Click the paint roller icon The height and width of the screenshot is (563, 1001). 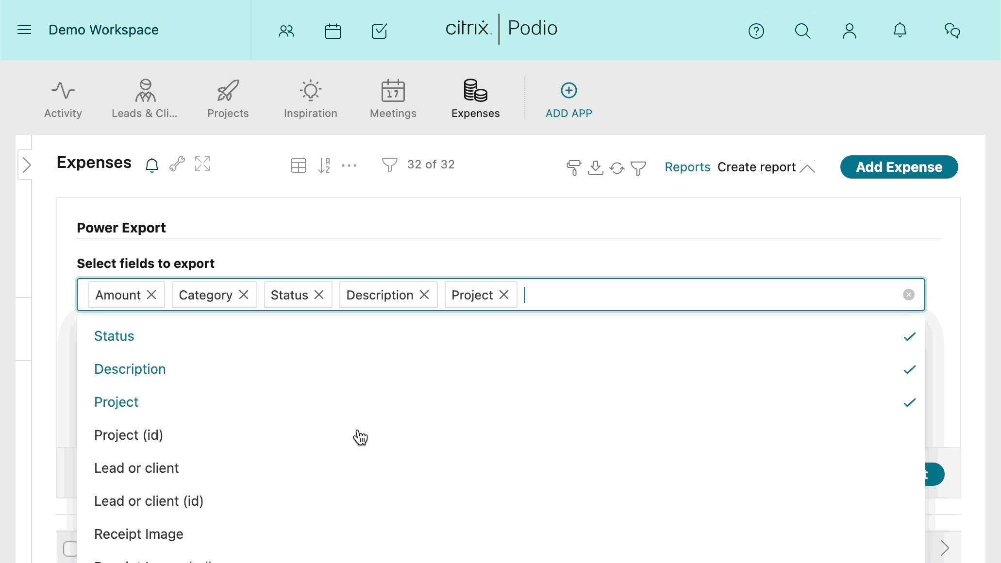coord(574,167)
